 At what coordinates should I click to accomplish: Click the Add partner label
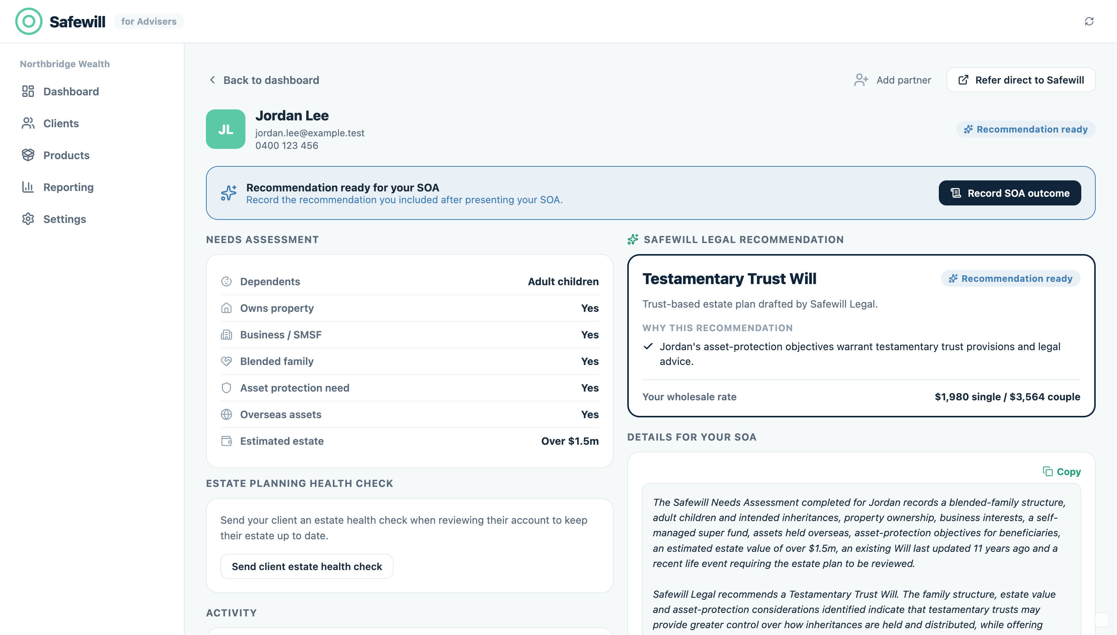coord(903,80)
